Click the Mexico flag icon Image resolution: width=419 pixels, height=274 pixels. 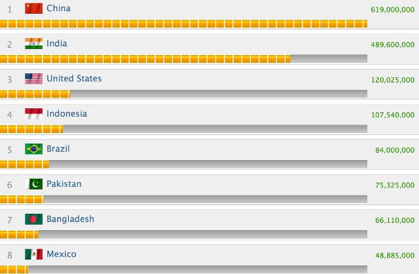pos(33,254)
